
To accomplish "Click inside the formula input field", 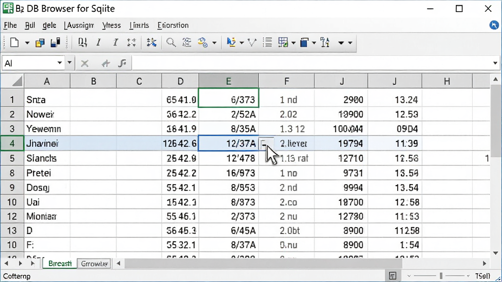I will click(312, 63).
